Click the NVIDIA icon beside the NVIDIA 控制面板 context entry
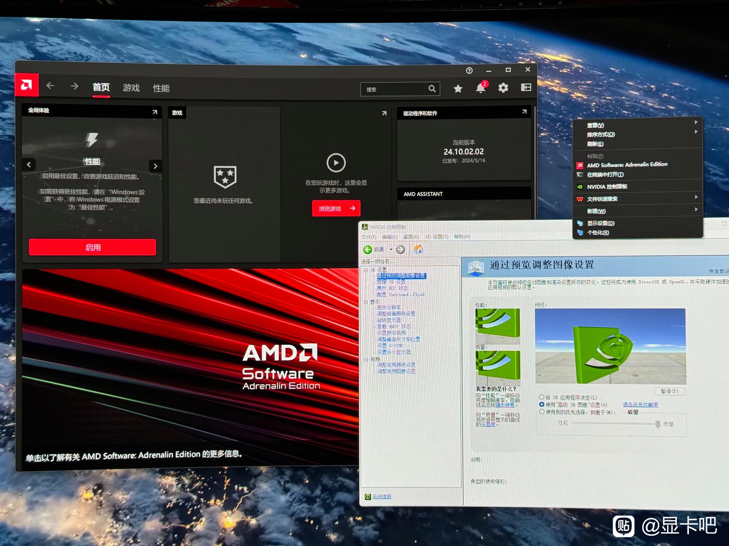 [x=580, y=187]
